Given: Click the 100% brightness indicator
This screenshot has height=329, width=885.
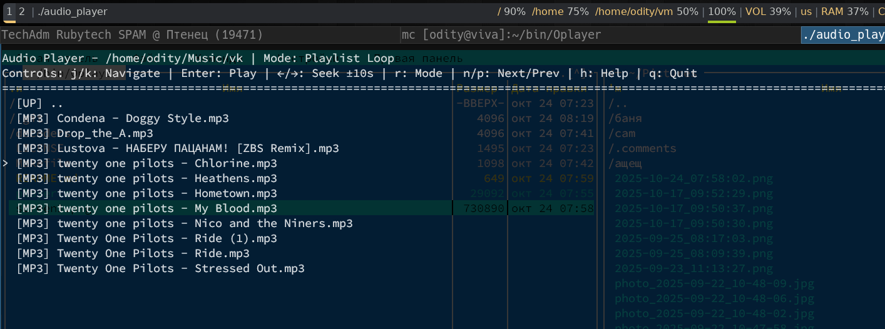Looking at the screenshot, I should point(722,11).
